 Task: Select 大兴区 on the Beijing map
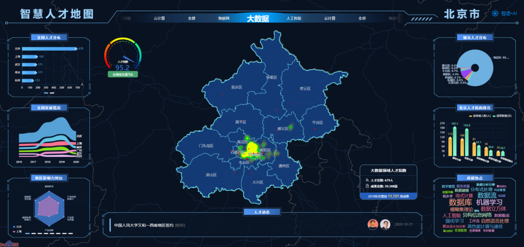[258, 183]
